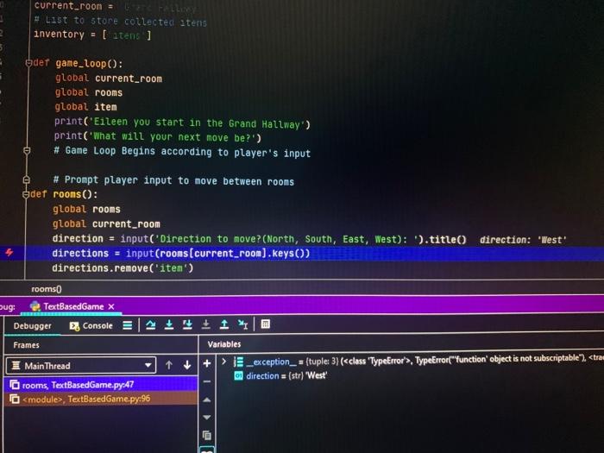Click print 'Eileen you start in the Grand Hallway'

(x=182, y=123)
